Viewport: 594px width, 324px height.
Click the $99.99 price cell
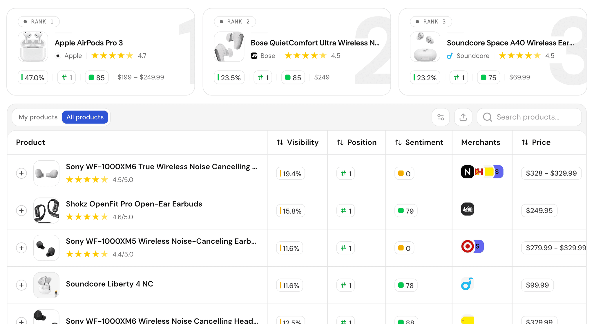click(x=537, y=285)
